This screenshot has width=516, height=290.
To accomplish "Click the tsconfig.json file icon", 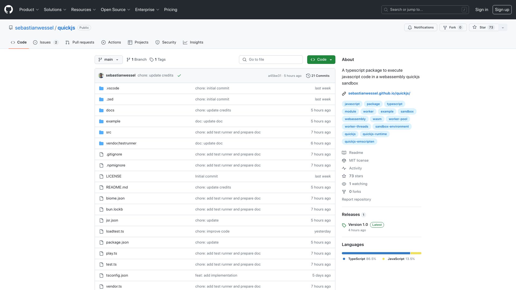I will click(x=101, y=275).
